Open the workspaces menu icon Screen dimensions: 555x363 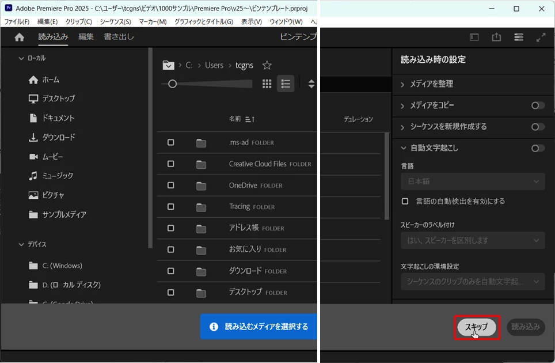(519, 37)
